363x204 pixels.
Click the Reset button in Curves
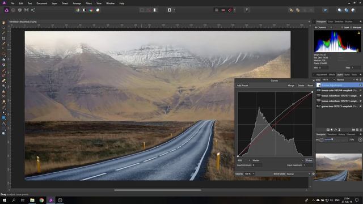click(x=310, y=86)
